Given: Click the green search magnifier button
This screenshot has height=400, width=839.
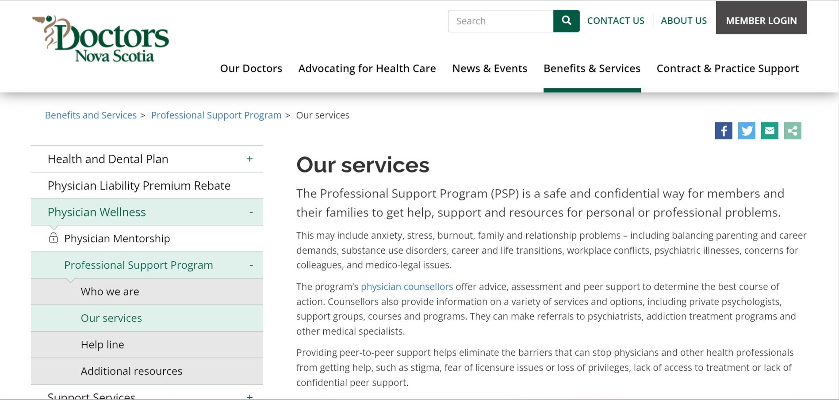Looking at the screenshot, I should coord(566,21).
